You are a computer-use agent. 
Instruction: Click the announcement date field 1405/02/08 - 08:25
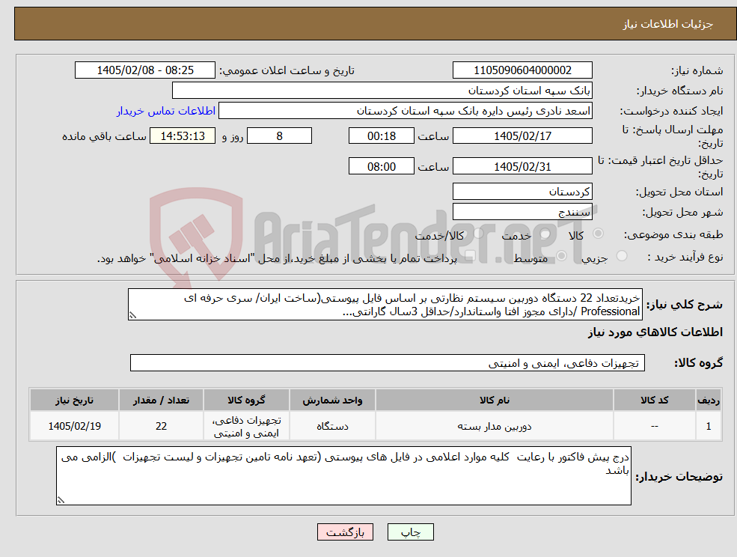[144, 70]
